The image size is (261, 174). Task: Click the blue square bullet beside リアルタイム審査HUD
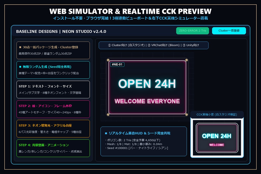[106, 133]
